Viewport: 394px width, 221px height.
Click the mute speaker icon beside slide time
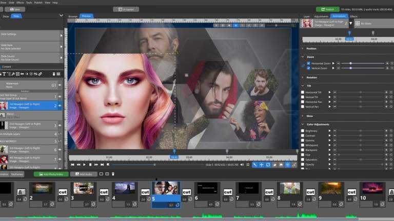point(242,165)
